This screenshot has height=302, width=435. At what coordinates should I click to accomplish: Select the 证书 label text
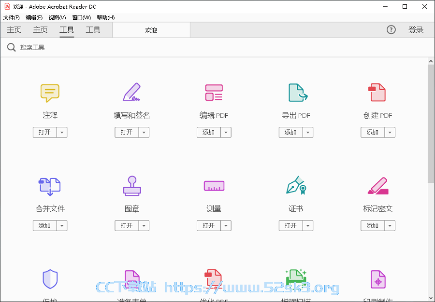(x=296, y=208)
